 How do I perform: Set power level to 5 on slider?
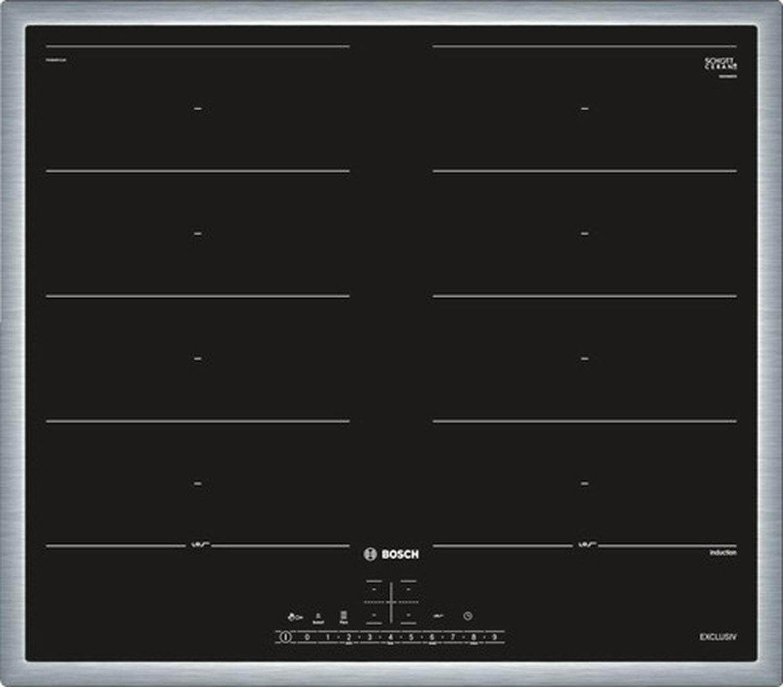click(411, 637)
